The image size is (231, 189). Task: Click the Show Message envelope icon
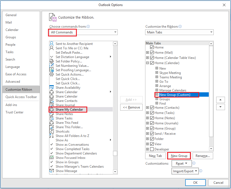[x=52, y=171]
